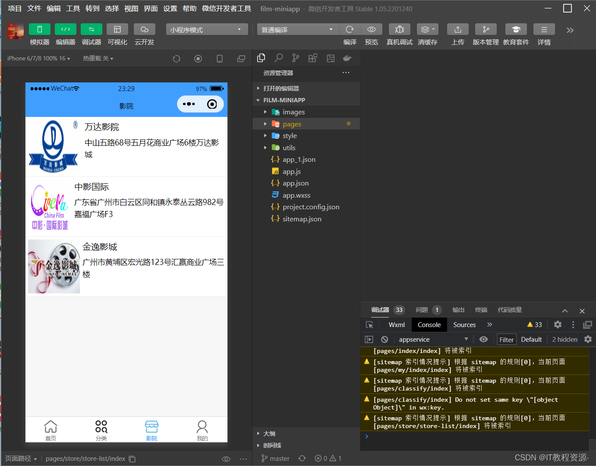
Task: Switch to the Sources tab
Action: [464, 325]
